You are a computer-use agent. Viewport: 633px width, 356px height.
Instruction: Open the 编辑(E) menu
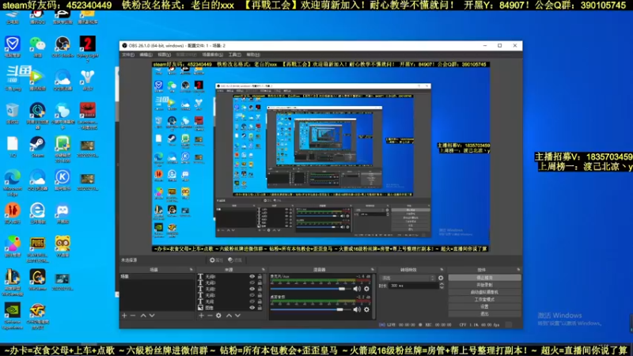pos(146,55)
